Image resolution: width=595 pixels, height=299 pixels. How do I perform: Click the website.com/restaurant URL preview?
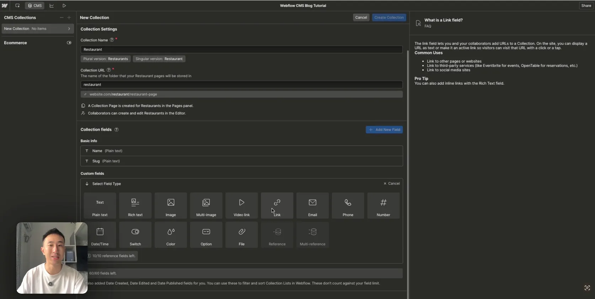pyautogui.click(x=242, y=94)
